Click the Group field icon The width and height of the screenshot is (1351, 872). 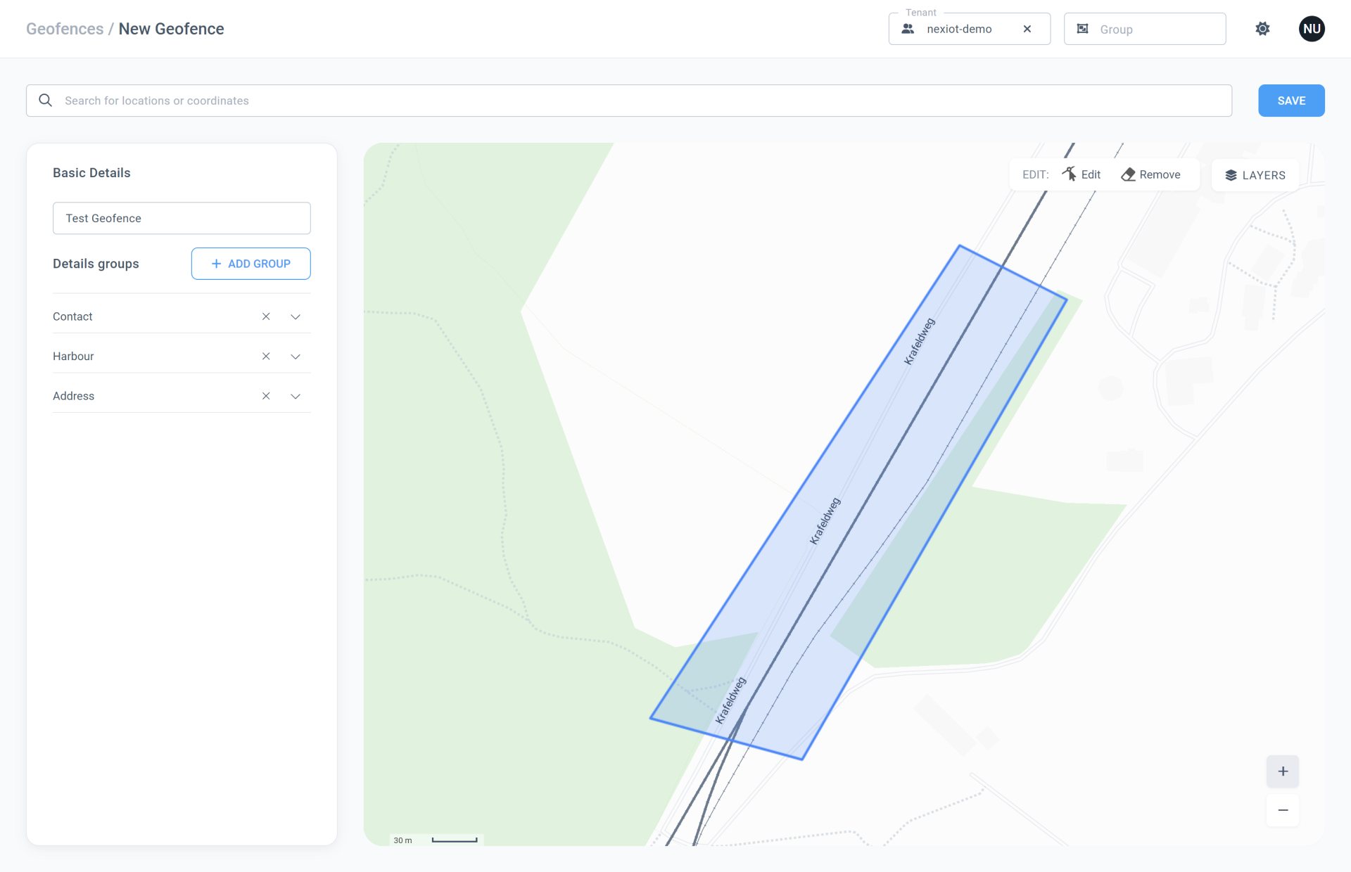[x=1083, y=29]
